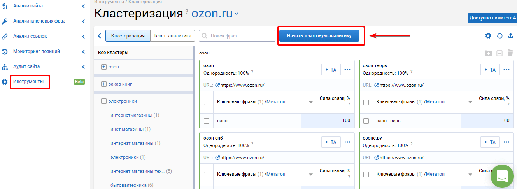This screenshot has width=517, height=189.
Task: Tick the header checkbox in озон спб card
Action: click(207, 175)
